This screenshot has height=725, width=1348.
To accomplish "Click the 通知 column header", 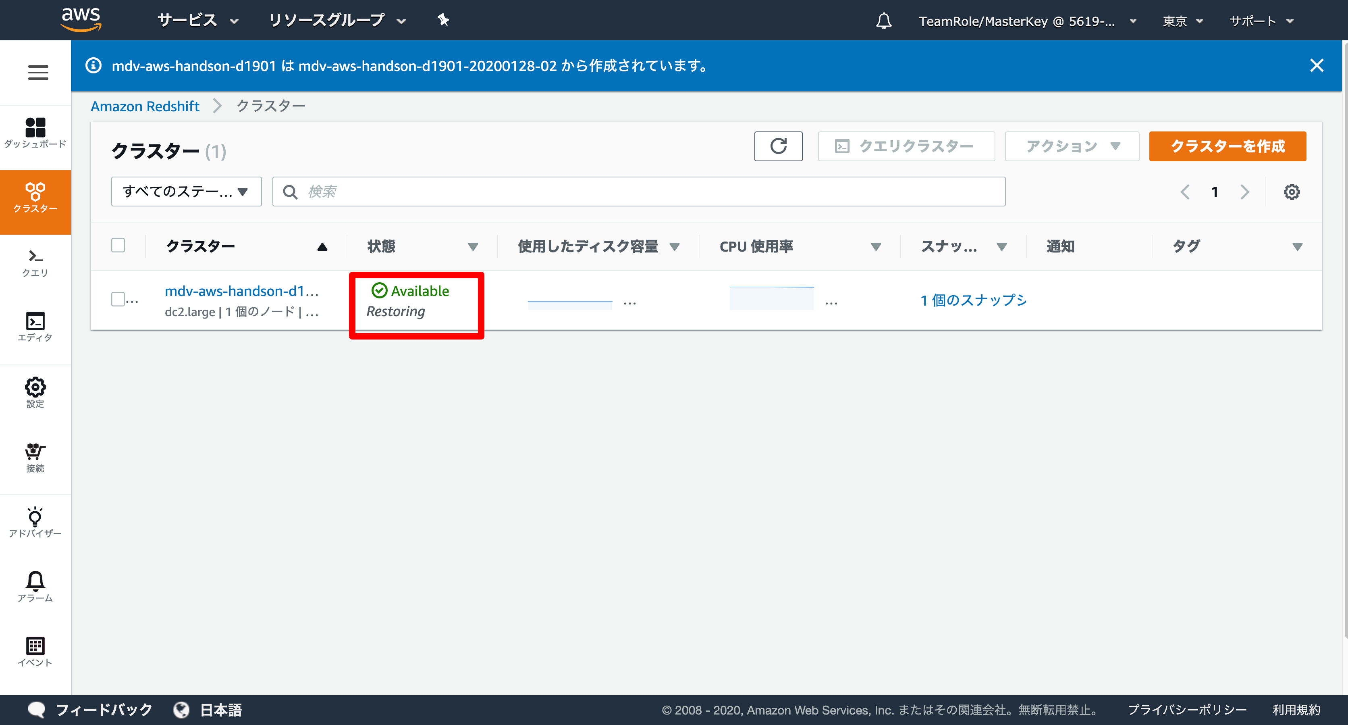I will click(x=1061, y=246).
